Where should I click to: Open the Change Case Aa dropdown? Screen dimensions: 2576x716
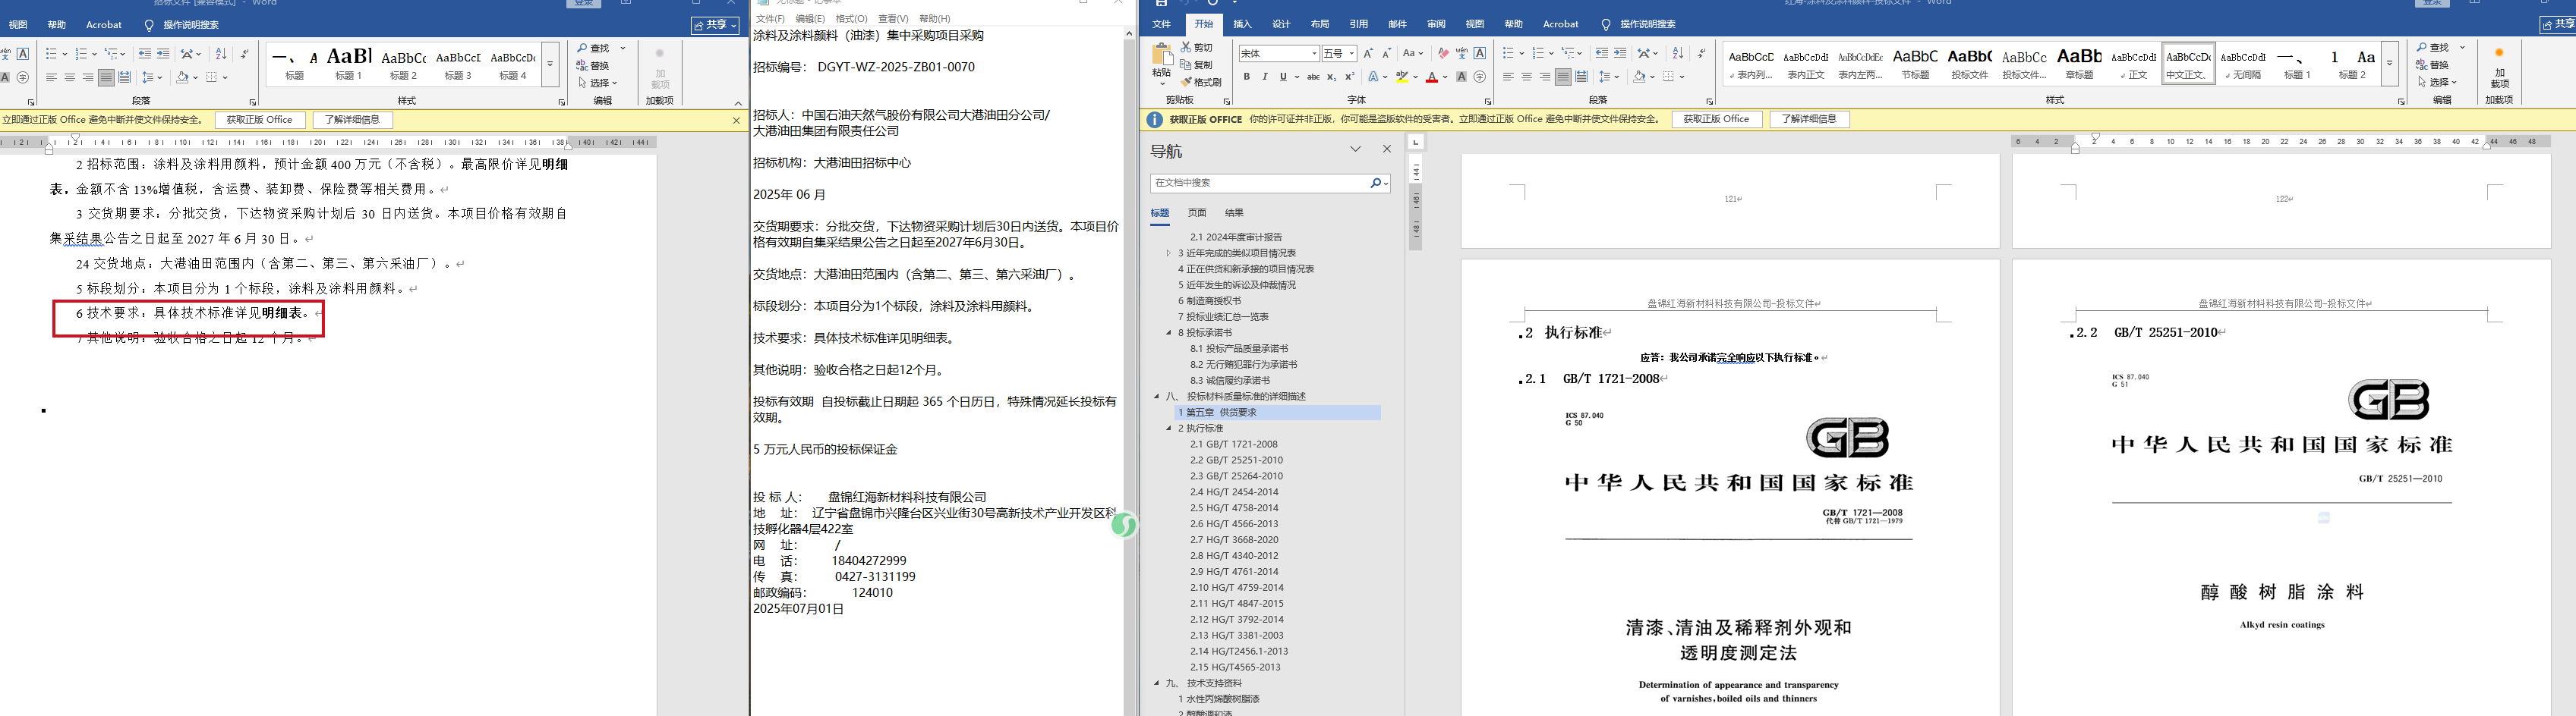click(x=1412, y=53)
